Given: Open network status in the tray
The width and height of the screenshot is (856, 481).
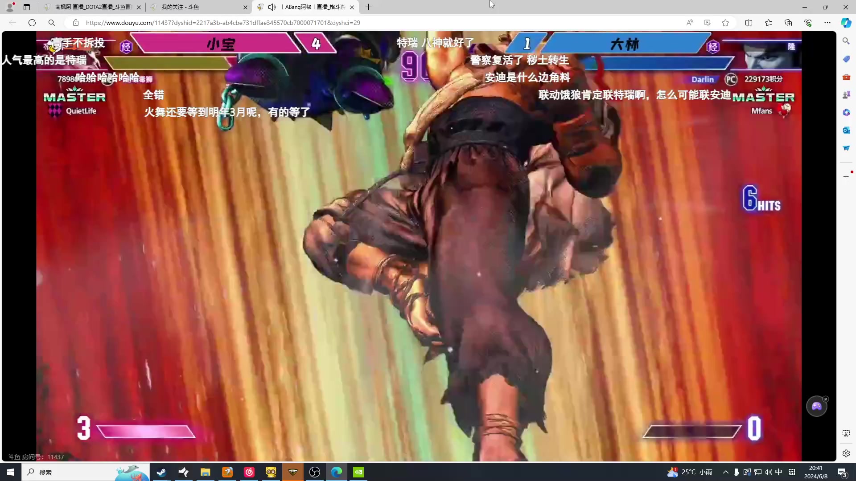Looking at the screenshot, I should (x=757, y=472).
